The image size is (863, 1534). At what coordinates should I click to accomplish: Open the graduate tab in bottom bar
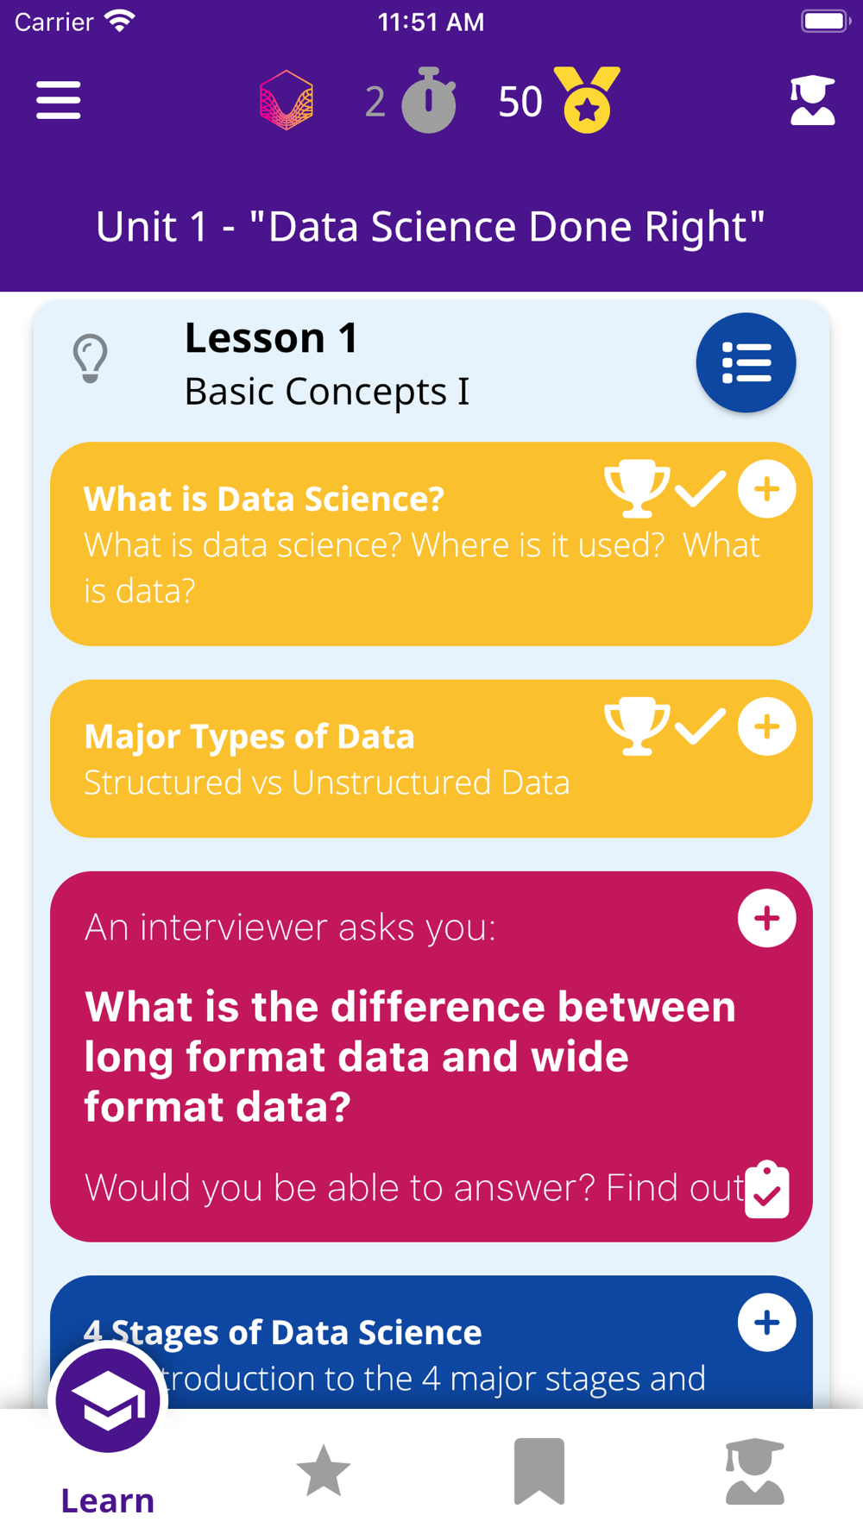click(755, 1471)
